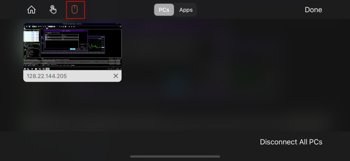Open the remote desktop session thumbnail

coord(72,47)
